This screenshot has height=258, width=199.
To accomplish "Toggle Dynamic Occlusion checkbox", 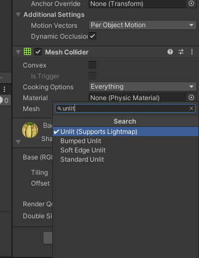I will coord(92,36).
